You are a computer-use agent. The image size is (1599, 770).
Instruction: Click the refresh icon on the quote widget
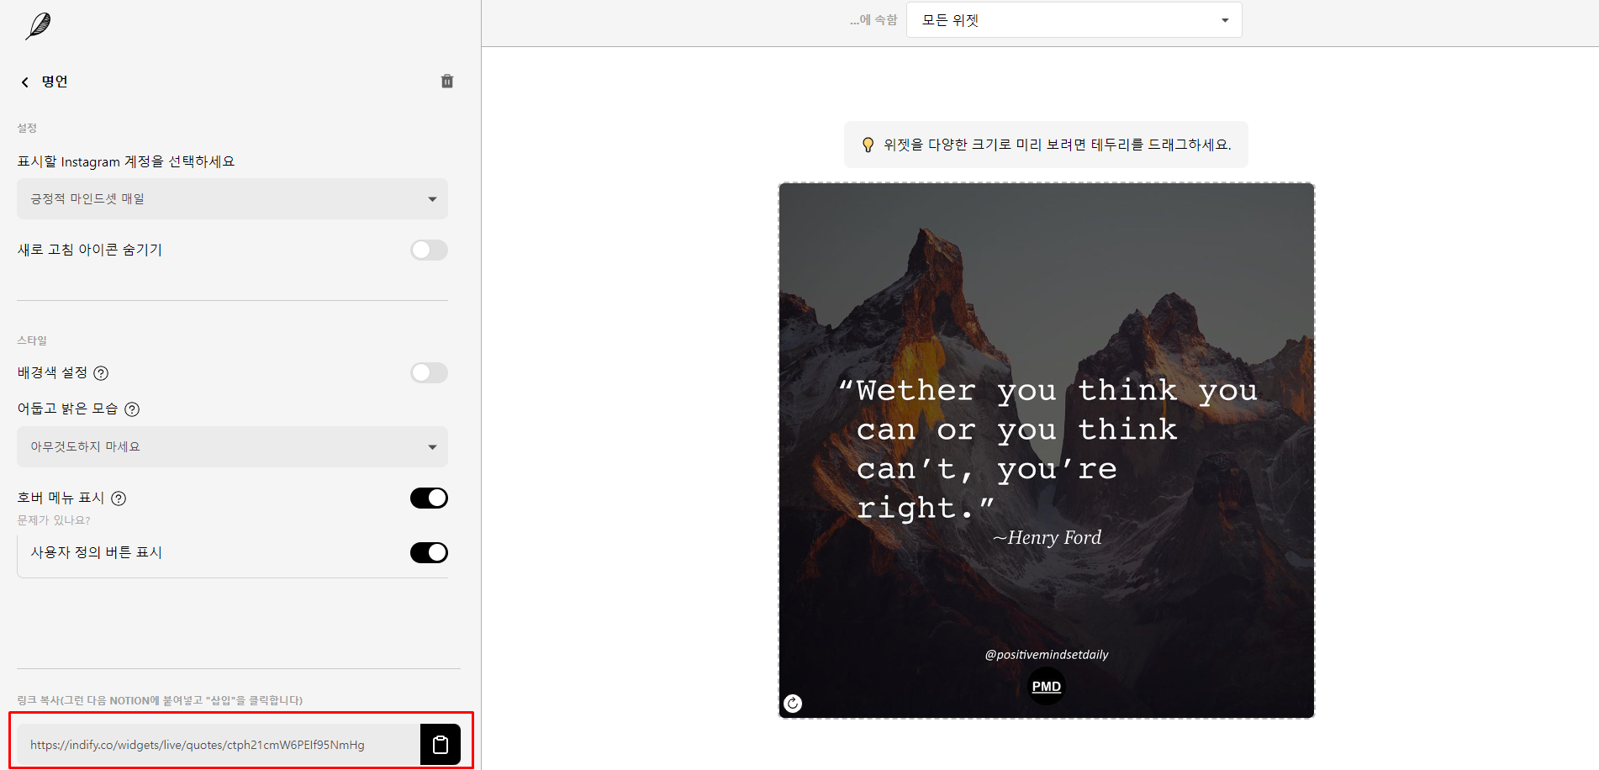(x=791, y=703)
